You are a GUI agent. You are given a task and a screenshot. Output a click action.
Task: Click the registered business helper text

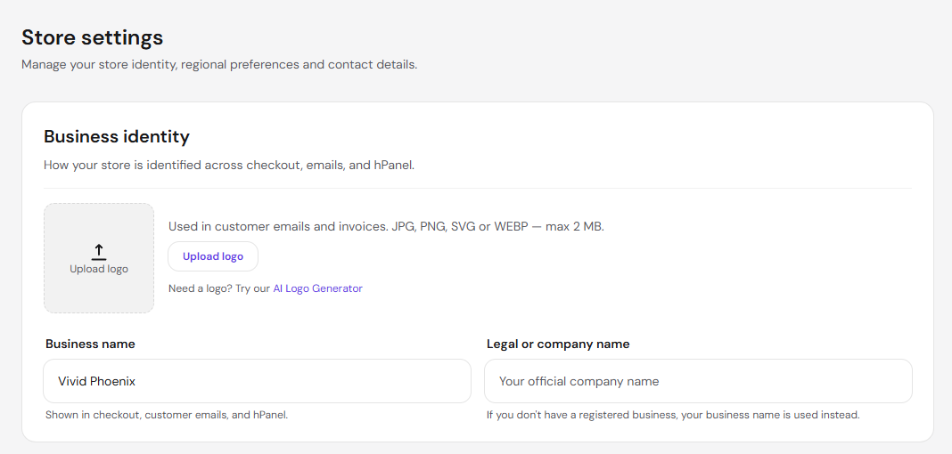pos(673,415)
